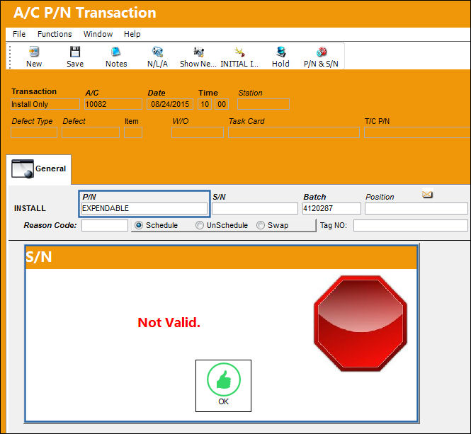Click the W/O field
471x434 pixels.
point(198,132)
